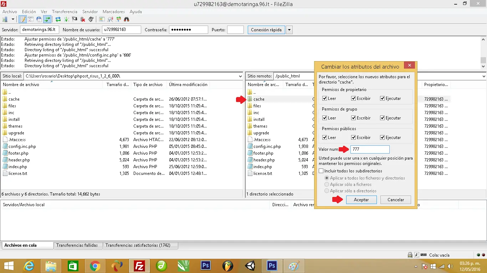Focus the Valor numérico field

(370, 150)
